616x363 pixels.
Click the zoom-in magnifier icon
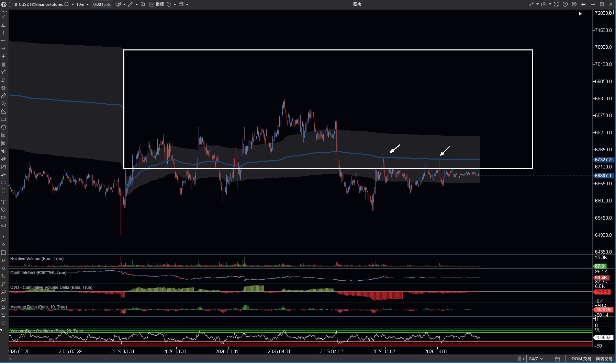coord(143,4)
